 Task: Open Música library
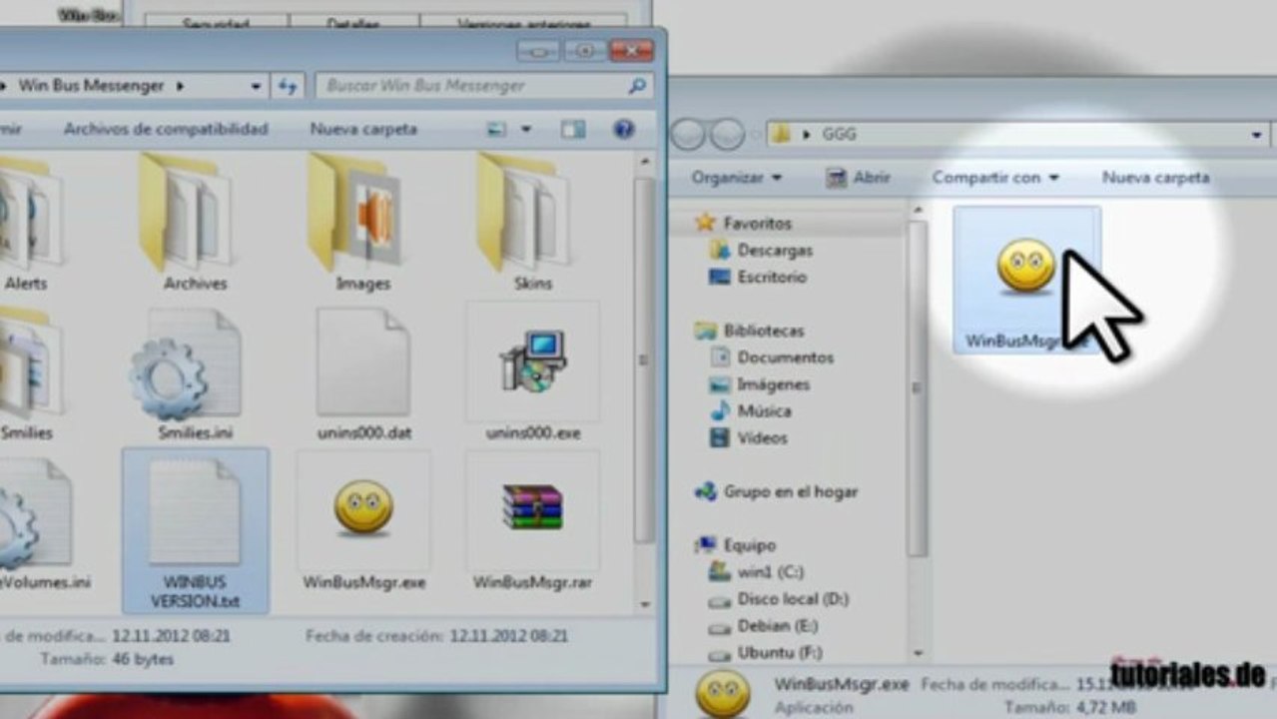pyautogui.click(x=751, y=411)
